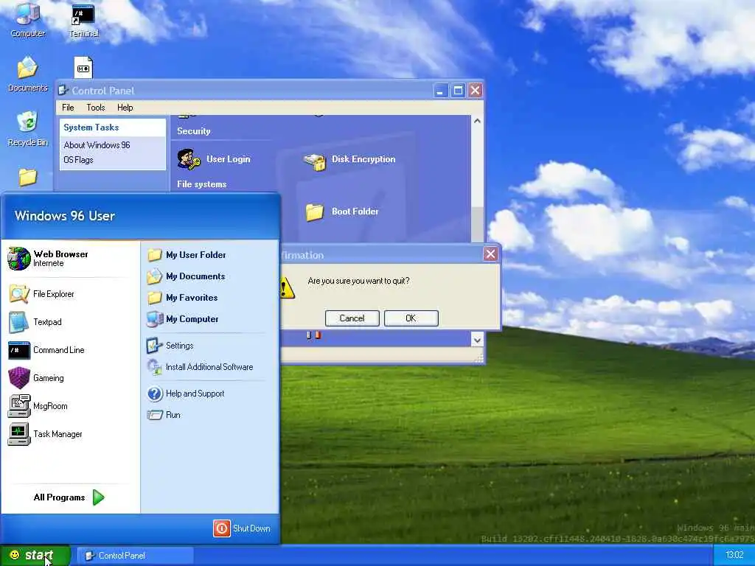Select Control Panel taskbar item
Image resolution: width=755 pixels, height=566 pixels.
point(136,556)
